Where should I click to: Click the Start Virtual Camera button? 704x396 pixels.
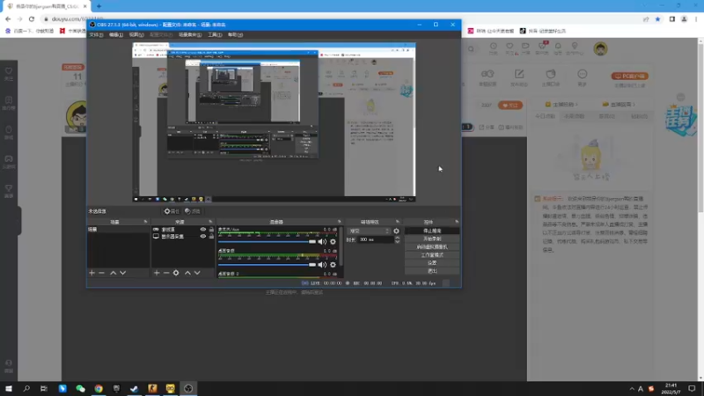(x=432, y=247)
